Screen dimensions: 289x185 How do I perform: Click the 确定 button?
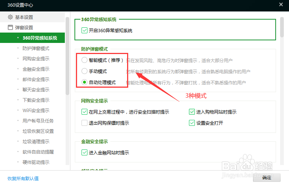pos(267,178)
